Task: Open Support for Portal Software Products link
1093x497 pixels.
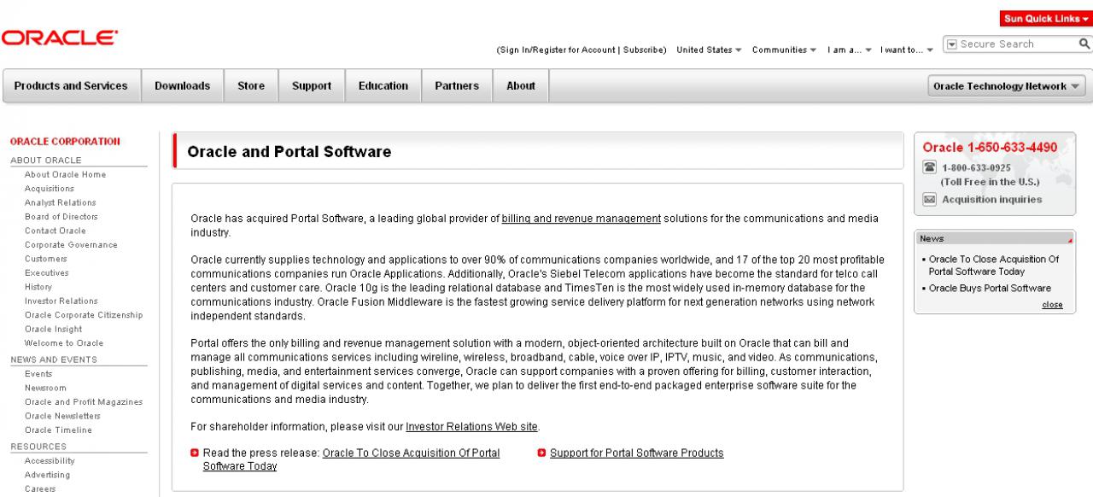Action: click(637, 453)
